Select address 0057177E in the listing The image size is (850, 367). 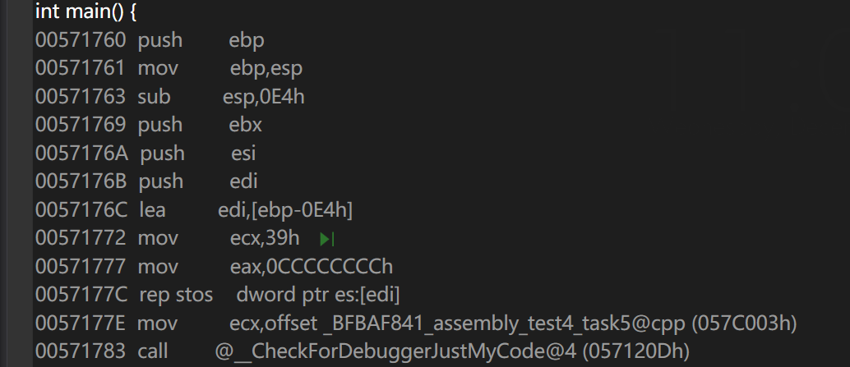(81, 323)
